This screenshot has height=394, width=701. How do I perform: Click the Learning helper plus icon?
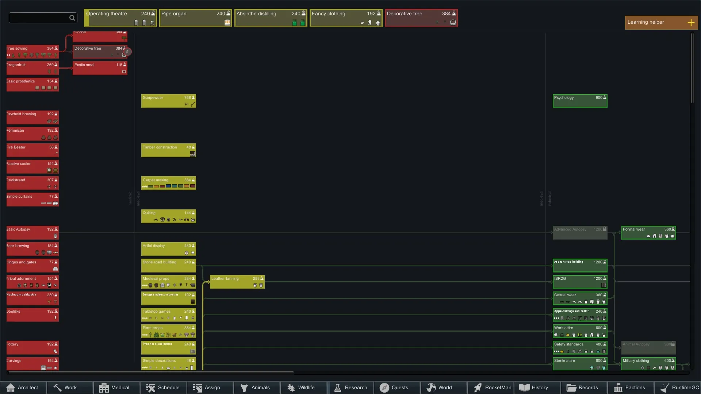tap(691, 23)
